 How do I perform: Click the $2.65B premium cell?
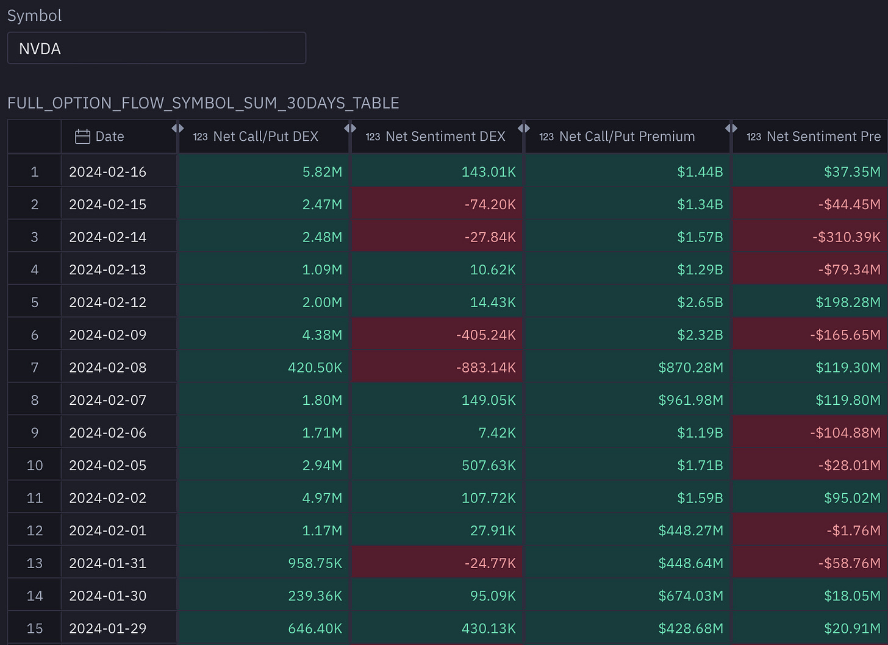628,302
